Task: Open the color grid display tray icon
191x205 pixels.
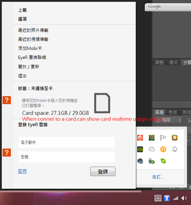Action: pyautogui.click(x=152, y=138)
